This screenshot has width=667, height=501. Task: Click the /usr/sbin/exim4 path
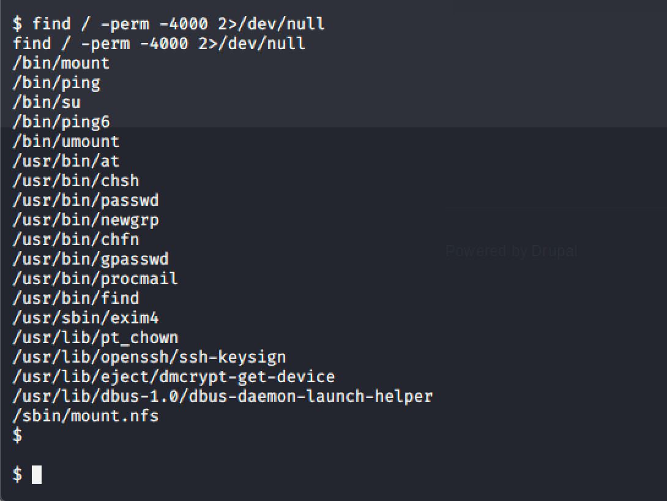click(86, 318)
